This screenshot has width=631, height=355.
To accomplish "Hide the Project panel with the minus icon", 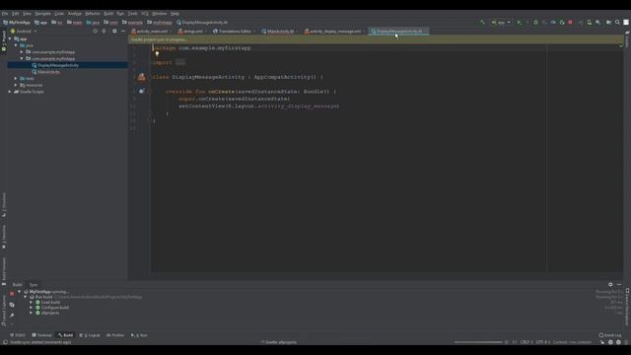I will coord(123,31).
